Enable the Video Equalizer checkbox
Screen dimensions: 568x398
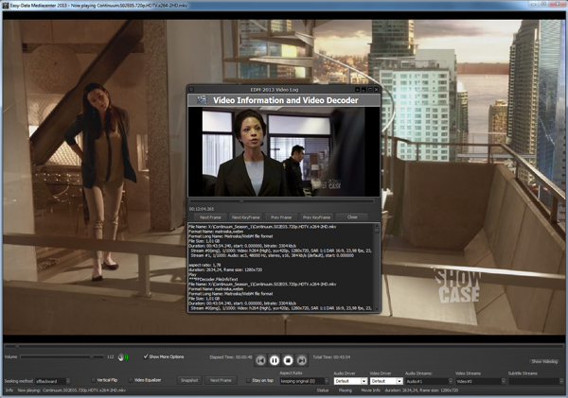click(131, 380)
